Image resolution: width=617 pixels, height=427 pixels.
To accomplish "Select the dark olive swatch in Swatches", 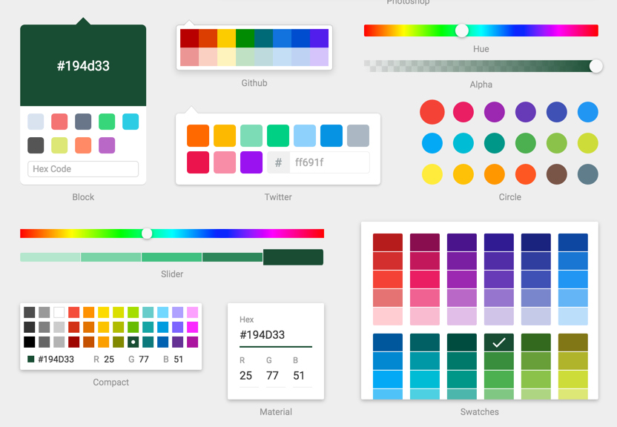I will coord(573,342).
